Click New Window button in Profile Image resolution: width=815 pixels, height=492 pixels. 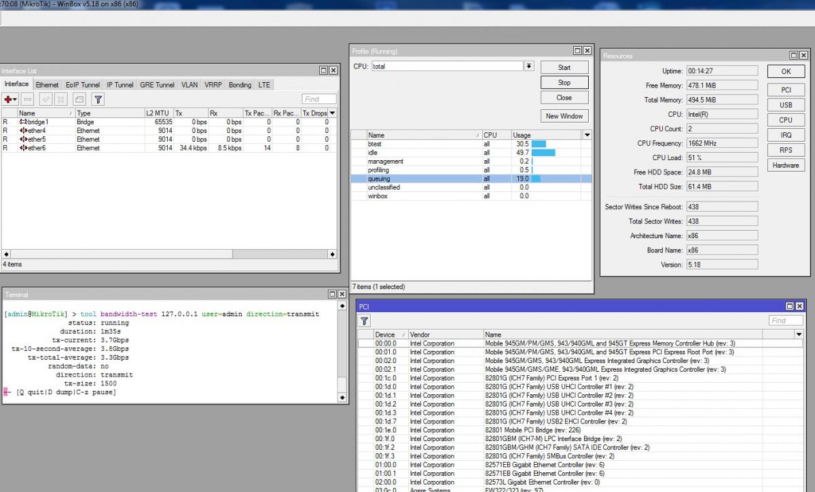[x=564, y=116]
